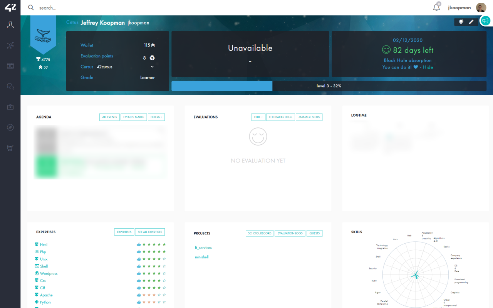Click the Apache expertise link

[46, 295]
